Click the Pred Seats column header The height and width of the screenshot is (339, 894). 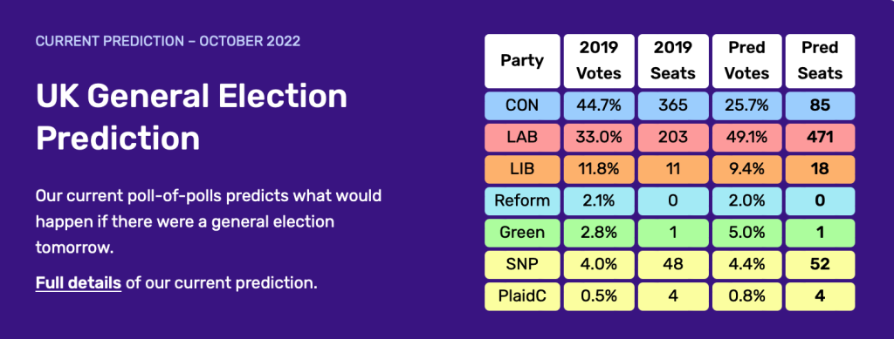click(x=820, y=61)
